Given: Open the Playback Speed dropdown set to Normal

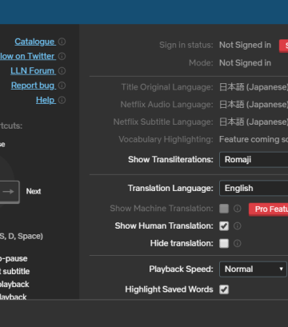Looking at the screenshot, I should click(x=253, y=269).
